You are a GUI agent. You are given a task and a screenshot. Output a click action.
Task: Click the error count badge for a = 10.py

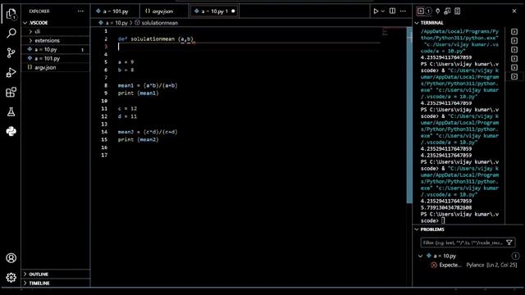515,256
